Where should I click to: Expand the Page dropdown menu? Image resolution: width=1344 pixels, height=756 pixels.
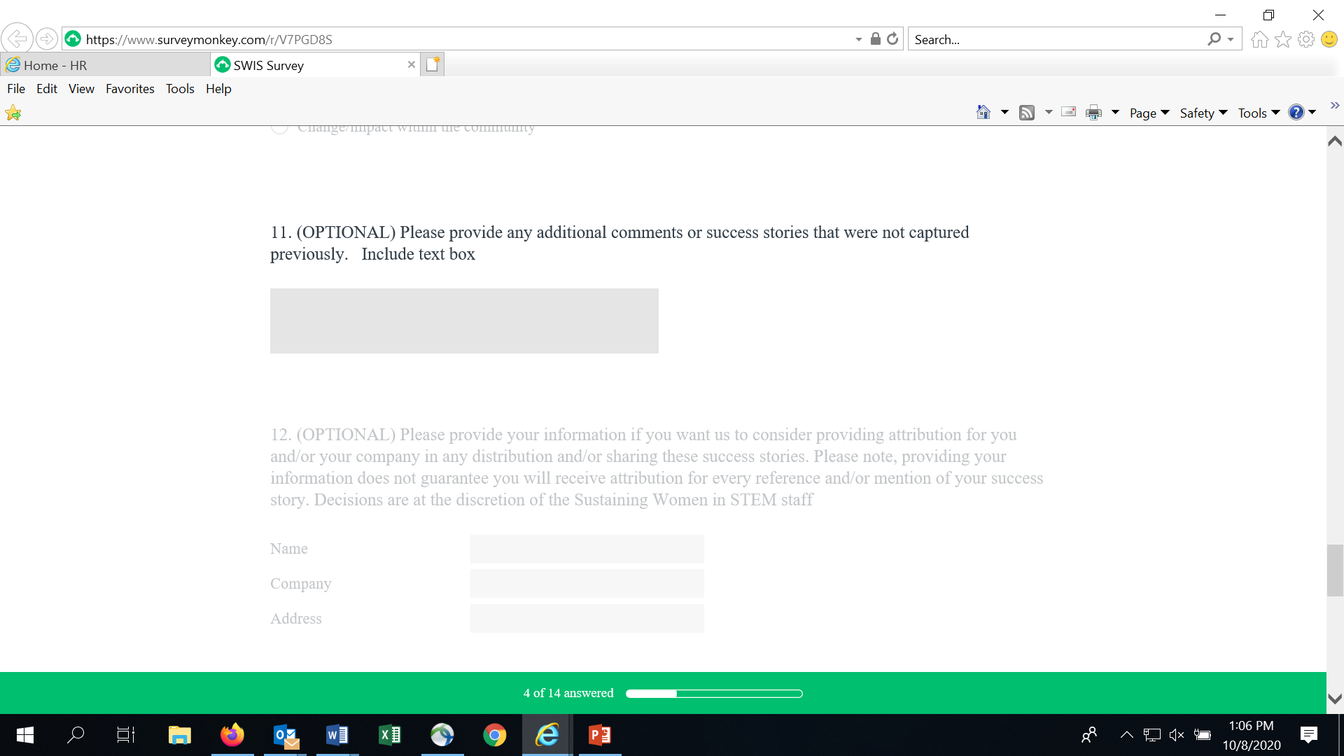tap(1149, 113)
